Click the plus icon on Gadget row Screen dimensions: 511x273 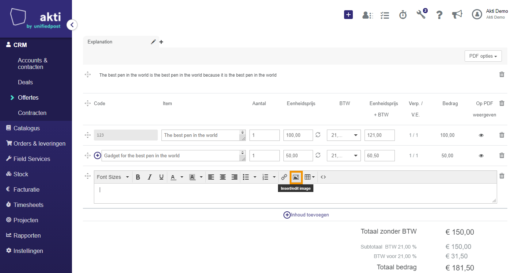click(98, 155)
